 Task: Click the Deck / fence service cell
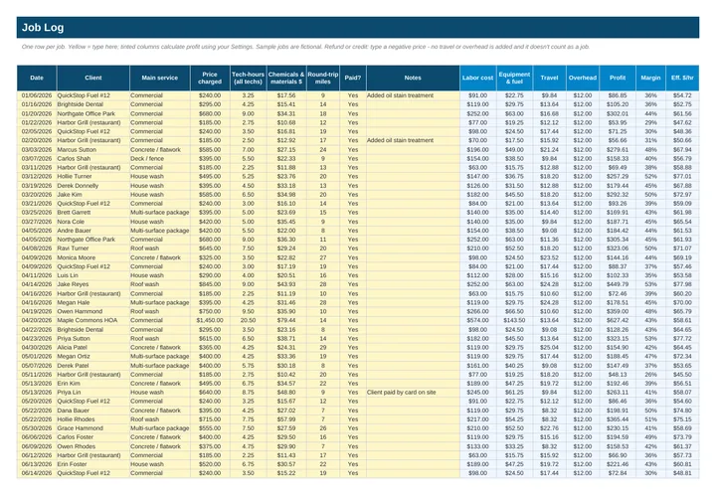160,158
